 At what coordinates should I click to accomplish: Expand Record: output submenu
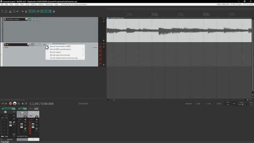(65, 52)
